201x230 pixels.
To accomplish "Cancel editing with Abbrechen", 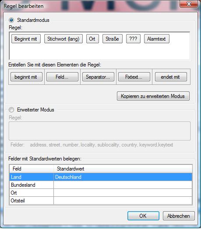I will 179,216.
